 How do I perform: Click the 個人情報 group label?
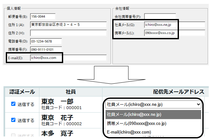[x=14, y=8]
